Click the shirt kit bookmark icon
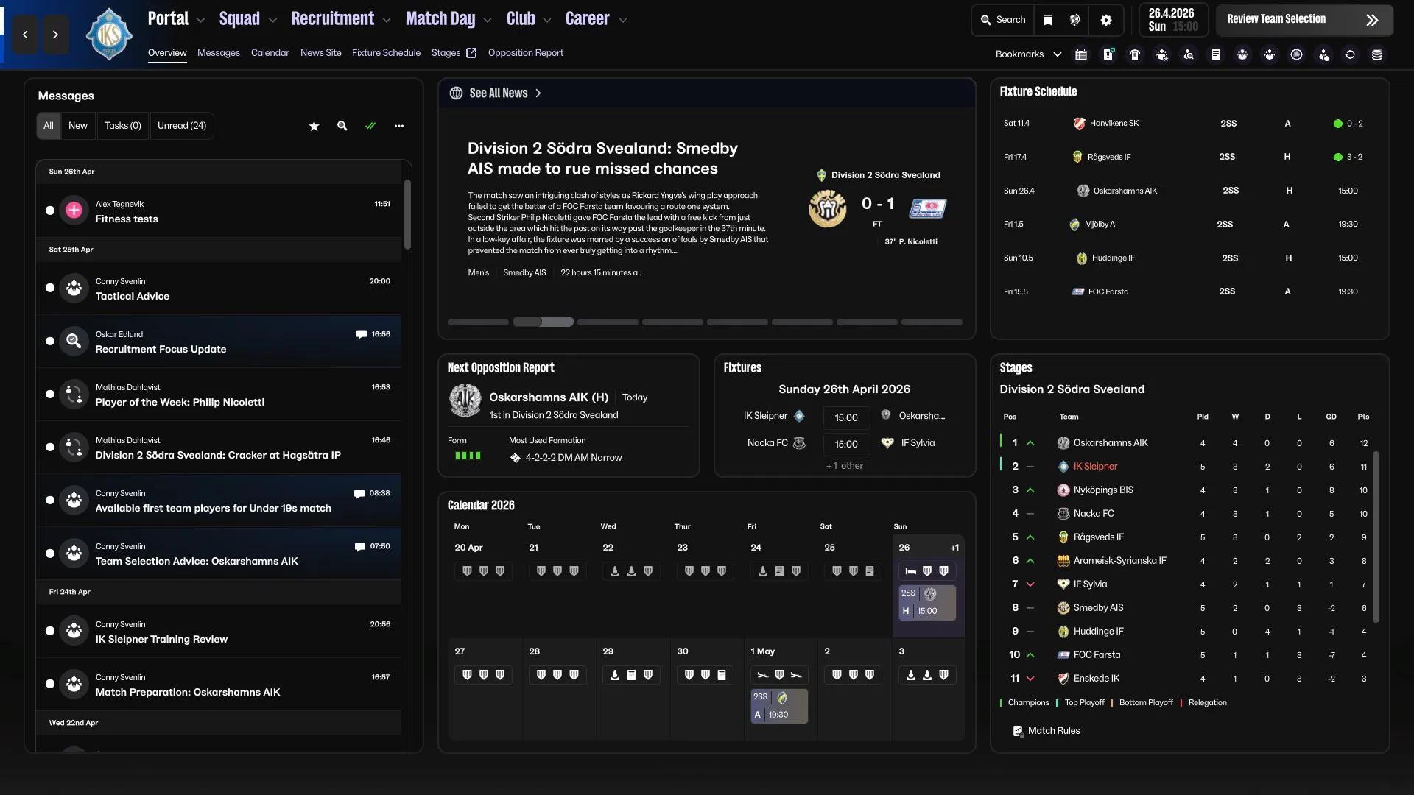The width and height of the screenshot is (1414, 795). 1135,54
